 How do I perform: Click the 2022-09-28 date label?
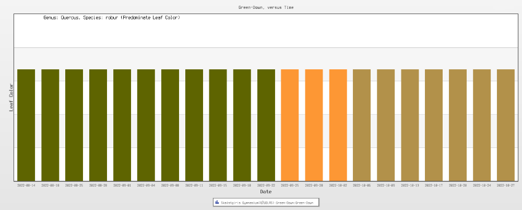tap(314, 185)
